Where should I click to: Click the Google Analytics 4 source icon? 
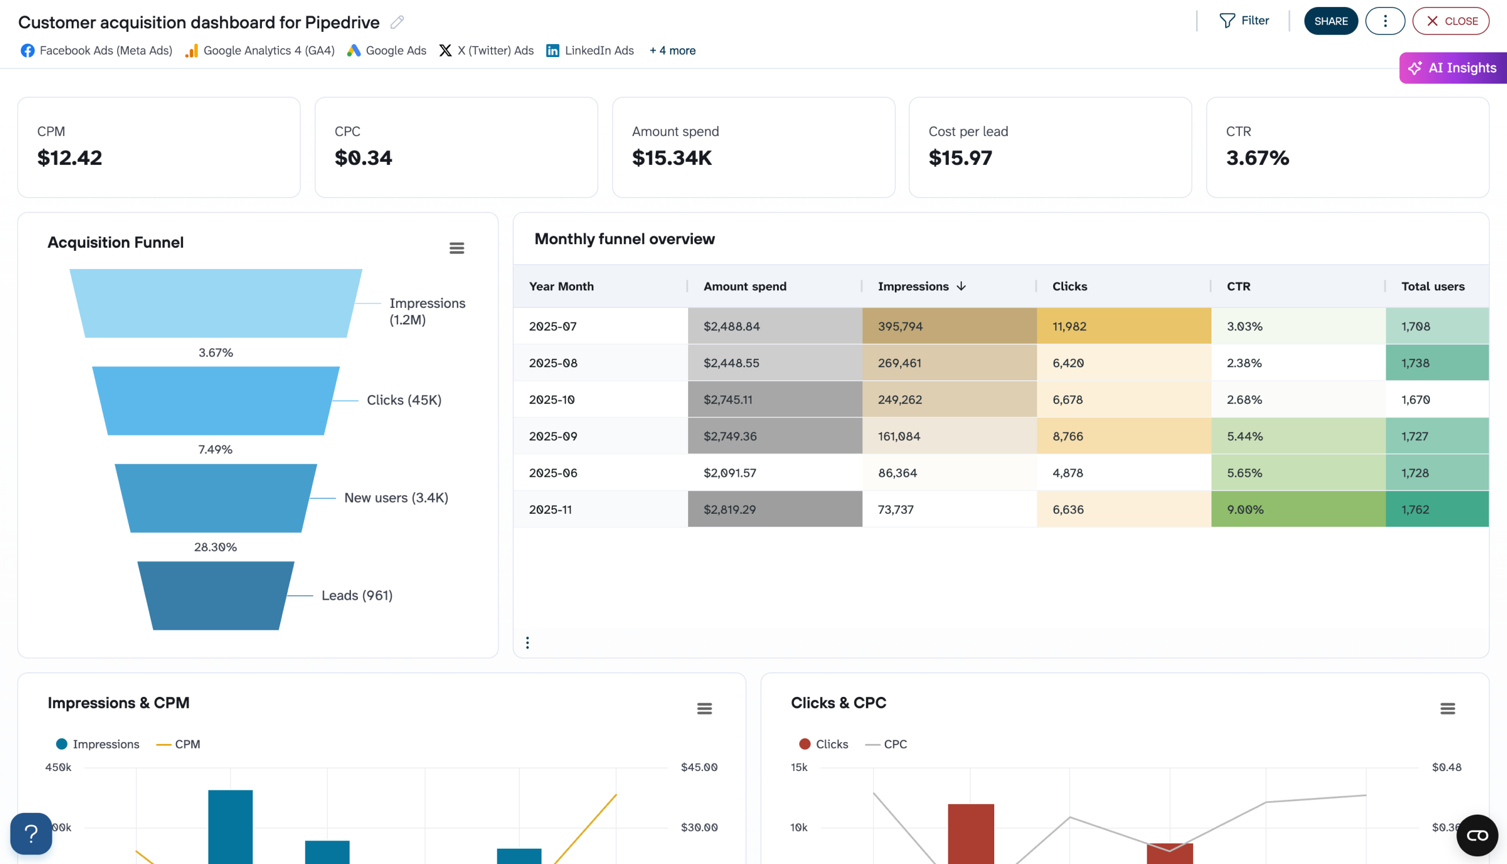[x=191, y=51]
